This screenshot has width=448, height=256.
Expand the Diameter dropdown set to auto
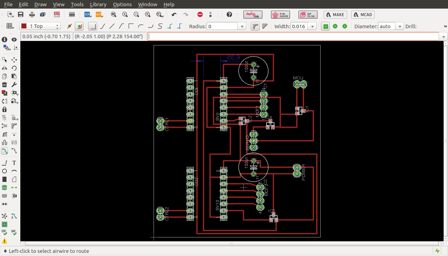(x=399, y=26)
